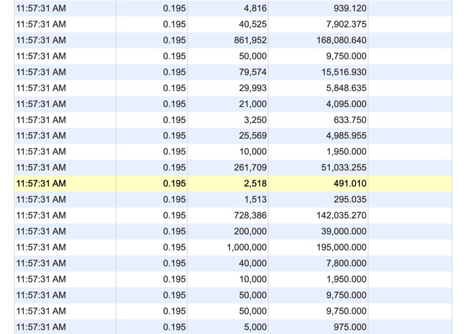This screenshot has height=334, width=473.
Task: Select the 5,848.635 value cell
Action: [x=346, y=88]
